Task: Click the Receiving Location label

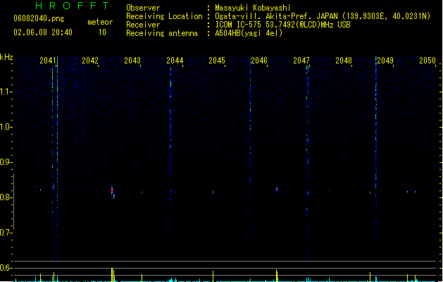Action: click(164, 16)
